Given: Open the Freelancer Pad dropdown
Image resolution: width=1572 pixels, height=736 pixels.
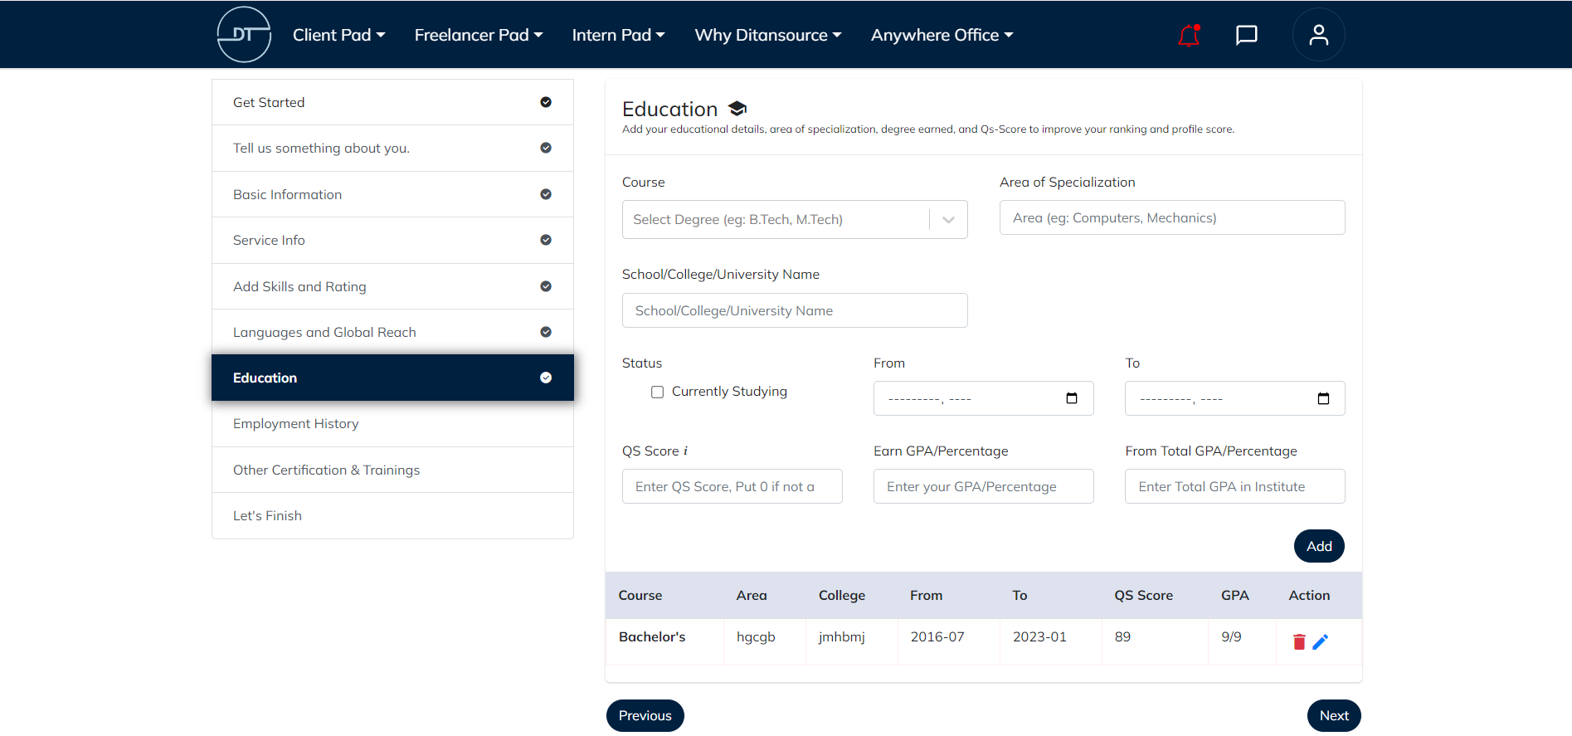Looking at the screenshot, I should (478, 35).
